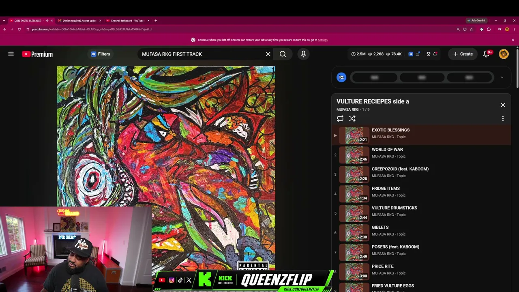
Task: Click the WORLD OF WAR thumbnail
Action: coord(354,155)
